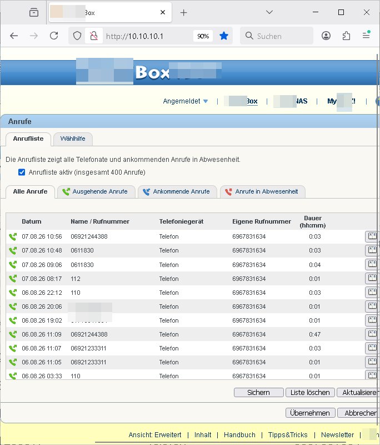Open the Newsletter footer link
This screenshot has width=380, height=445.
coord(337,435)
